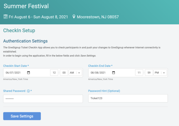Click the location pin icon for Moorestown
The image size is (179, 126).
click(x=74, y=17)
